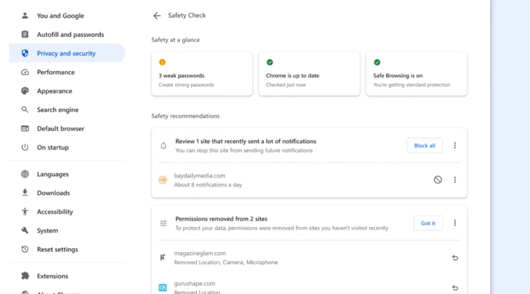Select the gurushape.com text
The width and height of the screenshot is (530, 294).
pyautogui.click(x=195, y=284)
